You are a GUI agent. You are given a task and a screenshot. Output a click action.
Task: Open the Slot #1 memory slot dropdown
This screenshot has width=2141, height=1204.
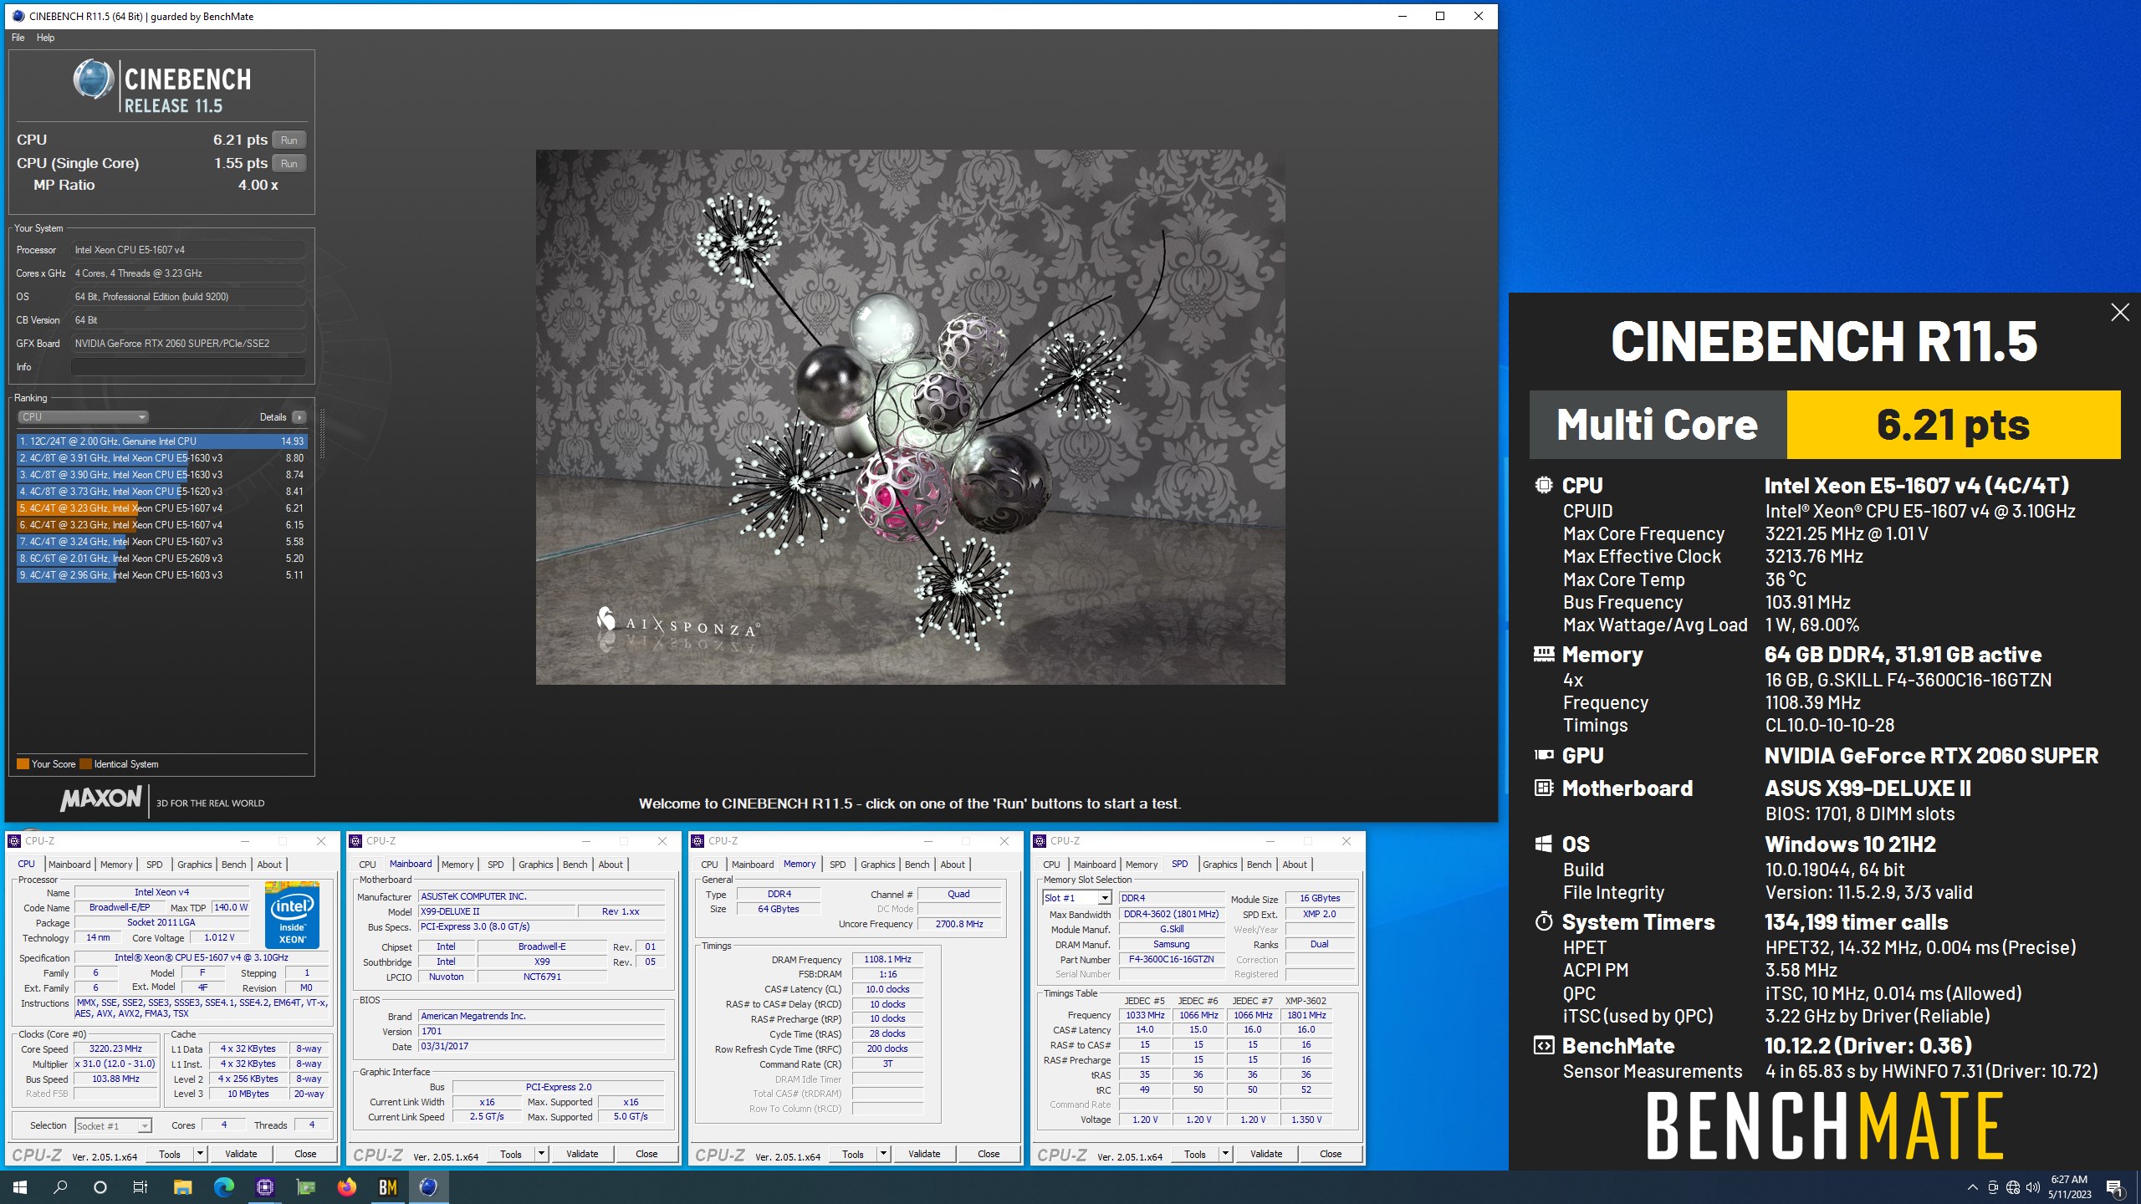[x=1077, y=898]
